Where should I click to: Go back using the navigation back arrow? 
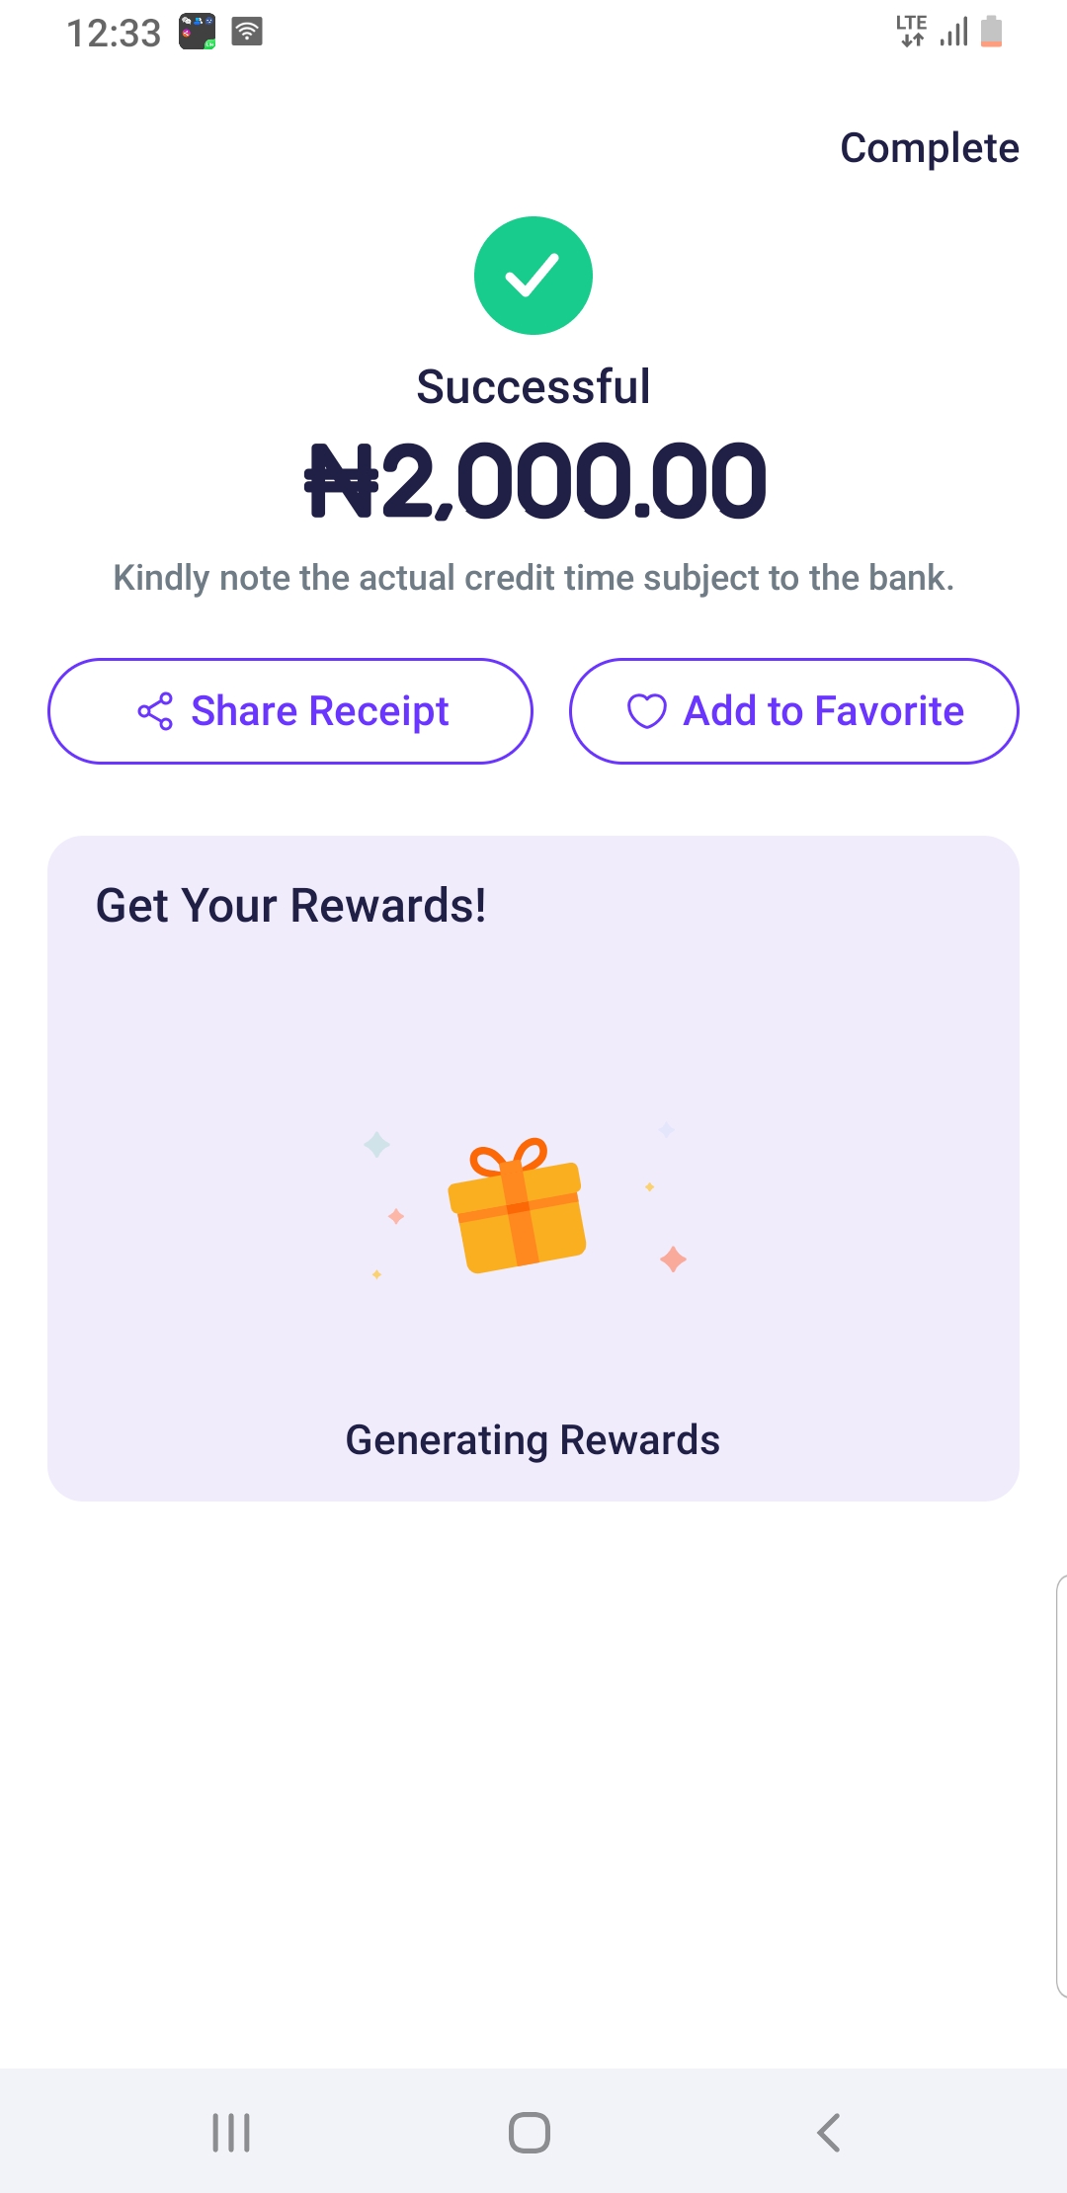829,2132
